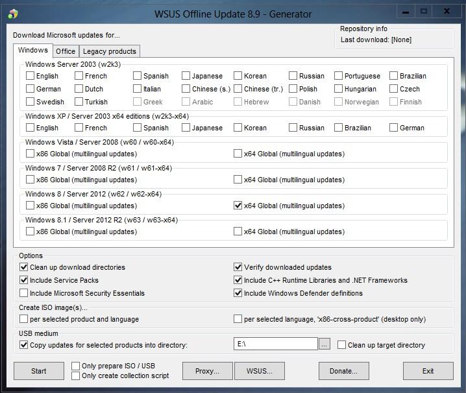Click the Exit button

tap(428, 371)
